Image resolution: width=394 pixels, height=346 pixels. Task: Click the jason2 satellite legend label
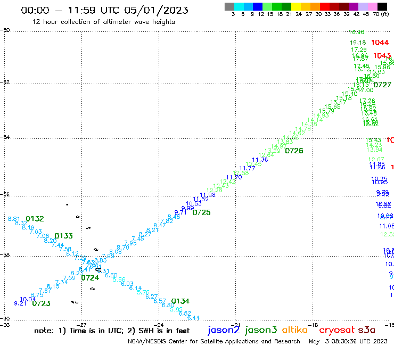pyautogui.click(x=224, y=330)
